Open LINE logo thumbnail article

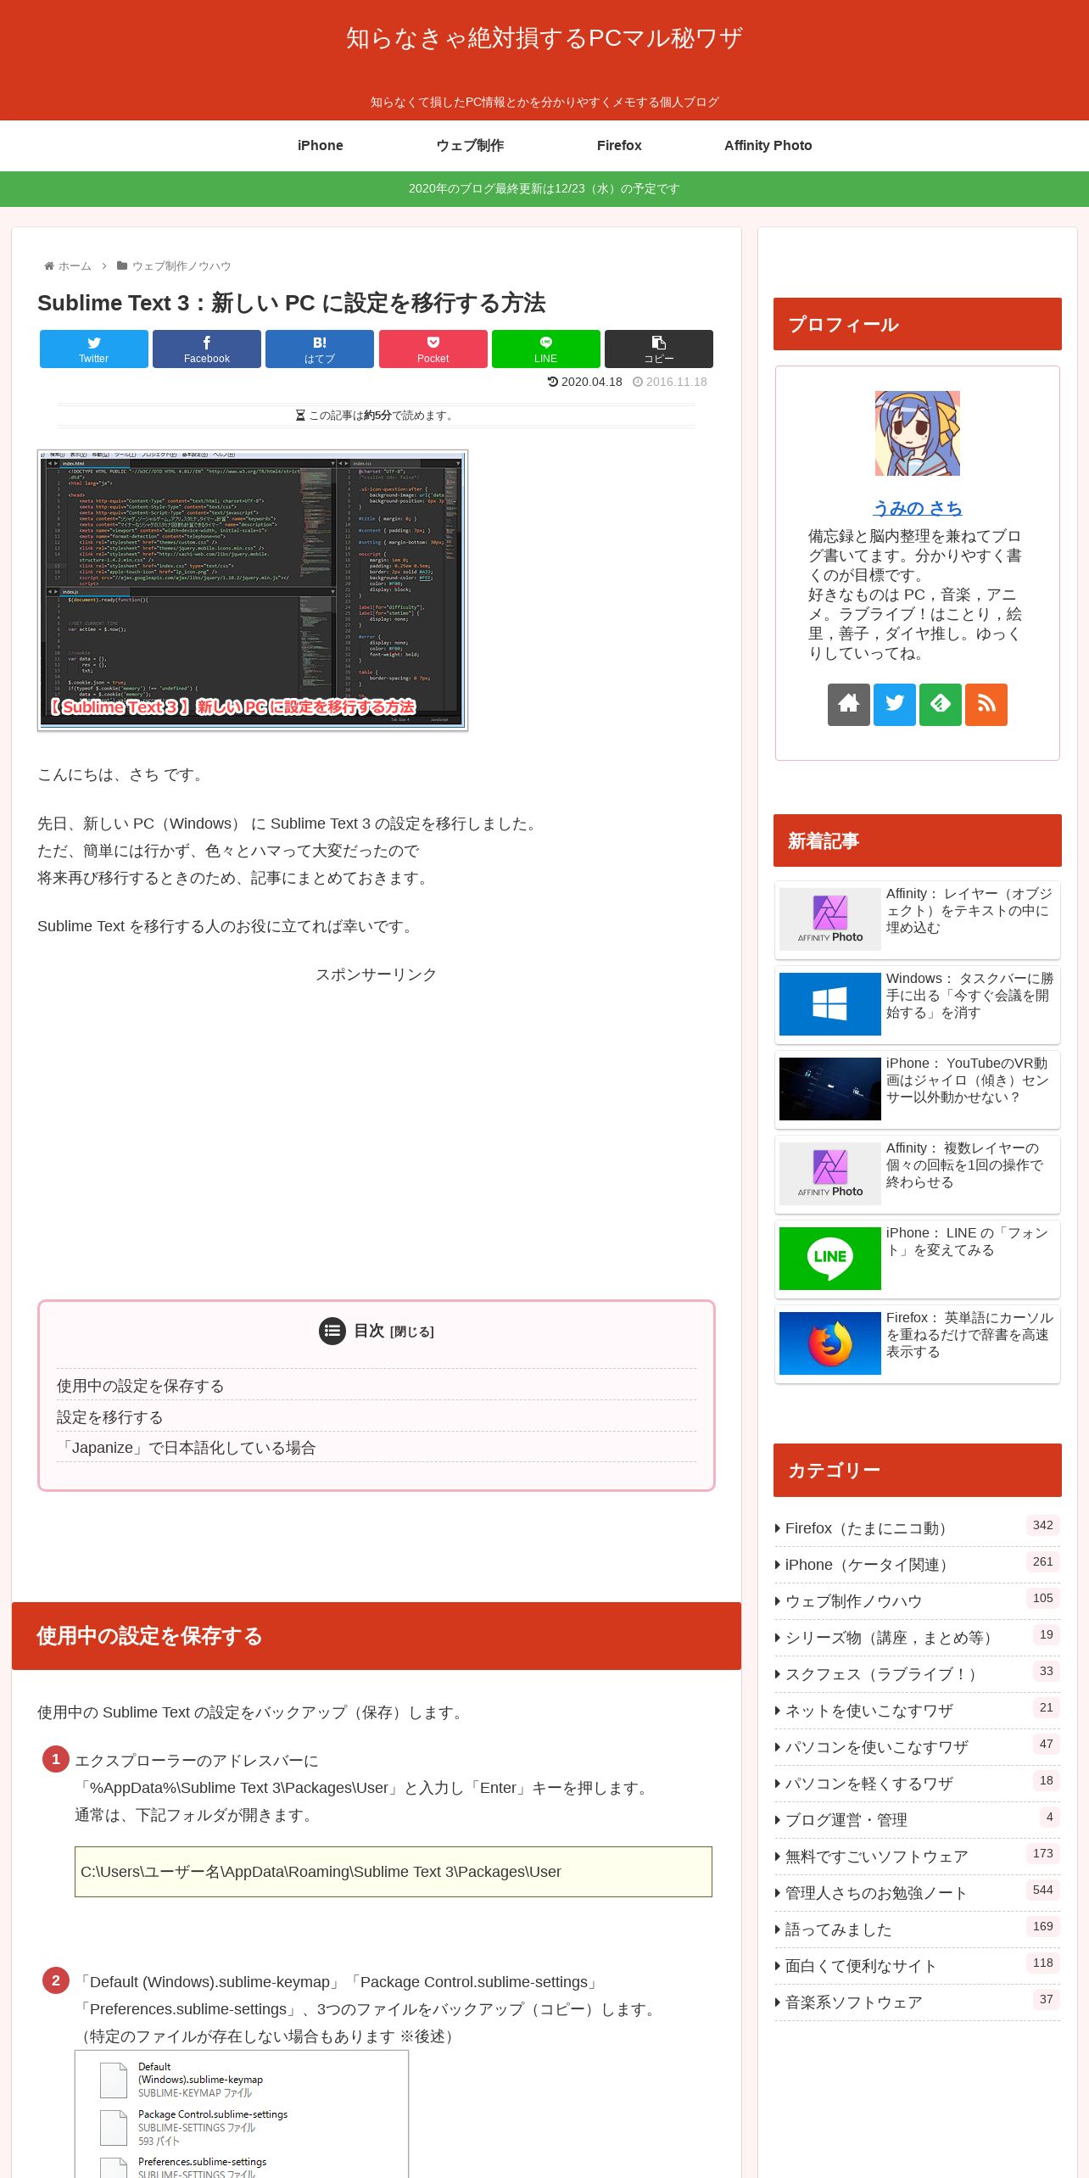[x=830, y=1259]
